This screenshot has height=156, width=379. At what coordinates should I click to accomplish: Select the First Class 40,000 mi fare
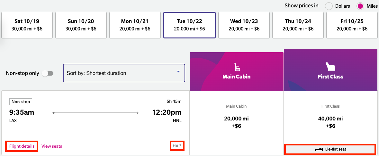point(330,122)
